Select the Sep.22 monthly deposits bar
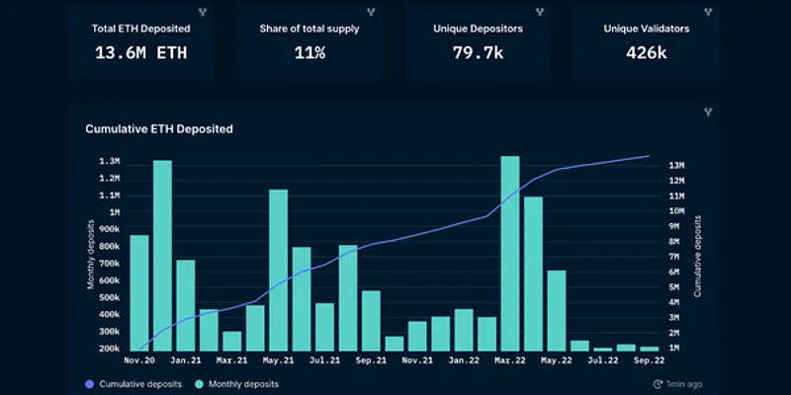The height and width of the screenshot is (395, 791). pos(650,349)
